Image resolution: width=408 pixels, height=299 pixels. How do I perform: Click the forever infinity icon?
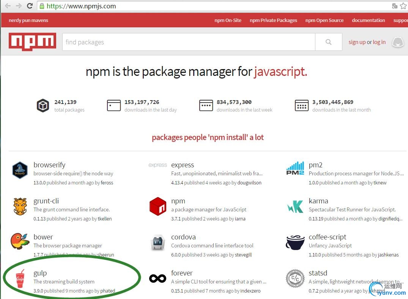[158, 279]
